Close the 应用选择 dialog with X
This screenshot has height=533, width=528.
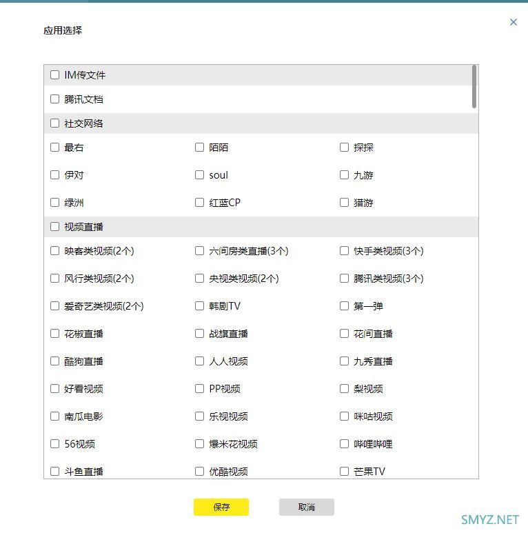tap(513, 22)
